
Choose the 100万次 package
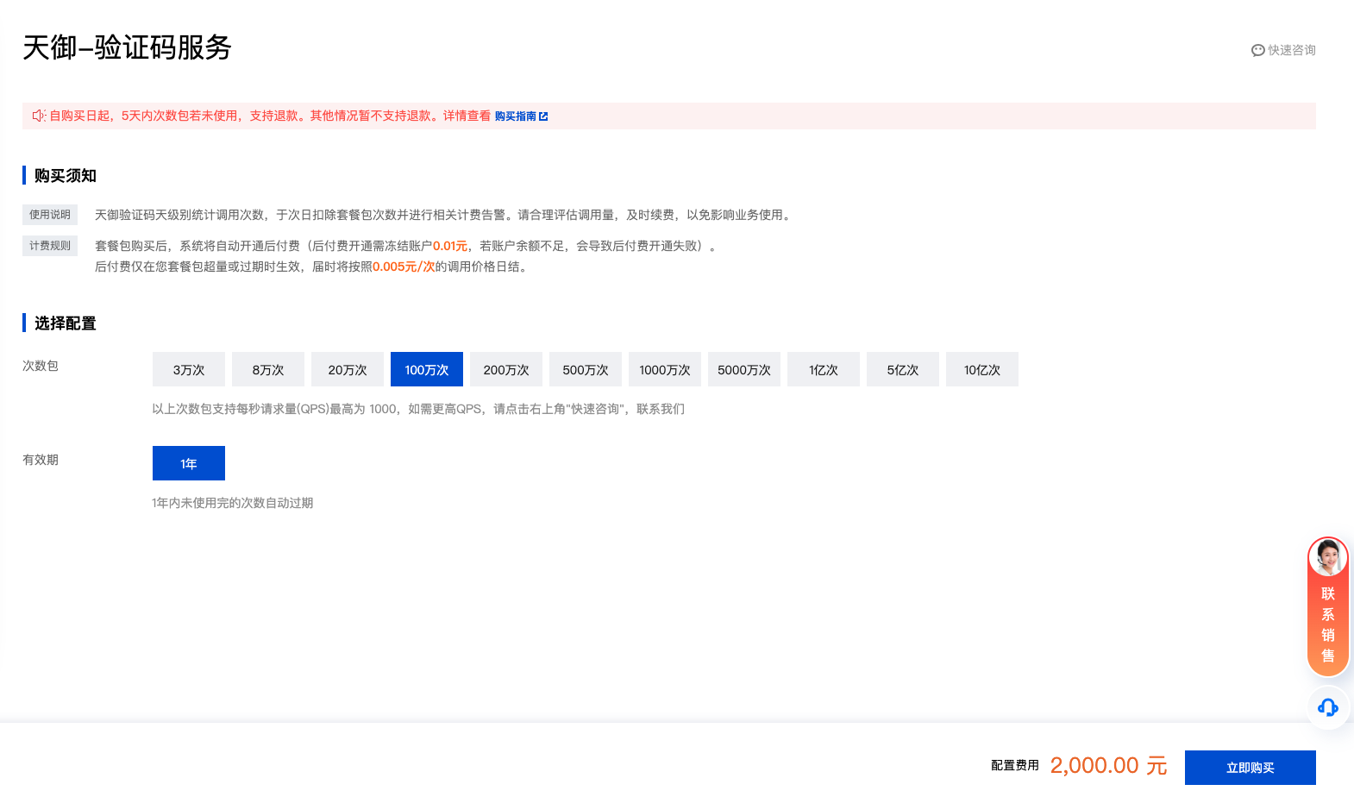point(427,369)
